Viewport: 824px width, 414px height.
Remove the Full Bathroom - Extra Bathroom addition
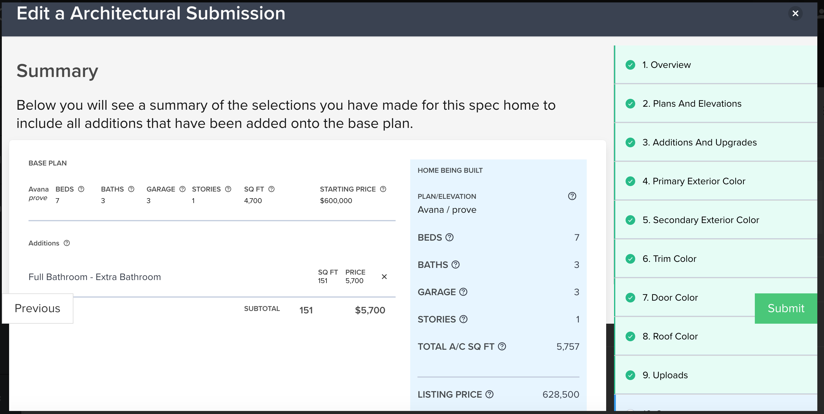pyautogui.click(x=384, y=277)
